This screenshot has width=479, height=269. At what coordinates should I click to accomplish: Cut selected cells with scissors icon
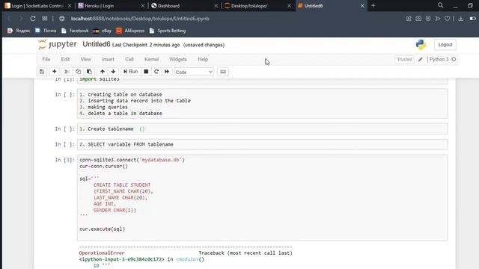pyautogui.click(x=67, y=72)
